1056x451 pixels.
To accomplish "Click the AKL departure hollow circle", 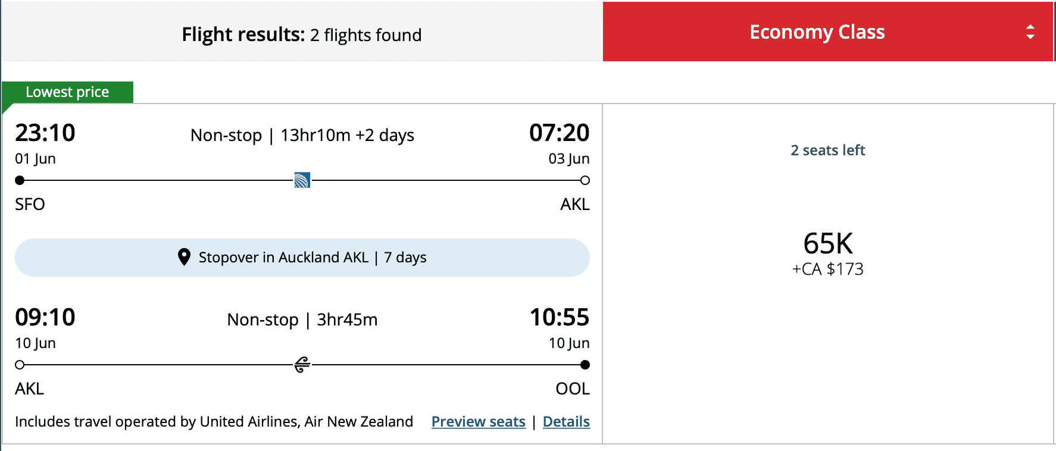I will pyautogui.click(x=20, y=365).
